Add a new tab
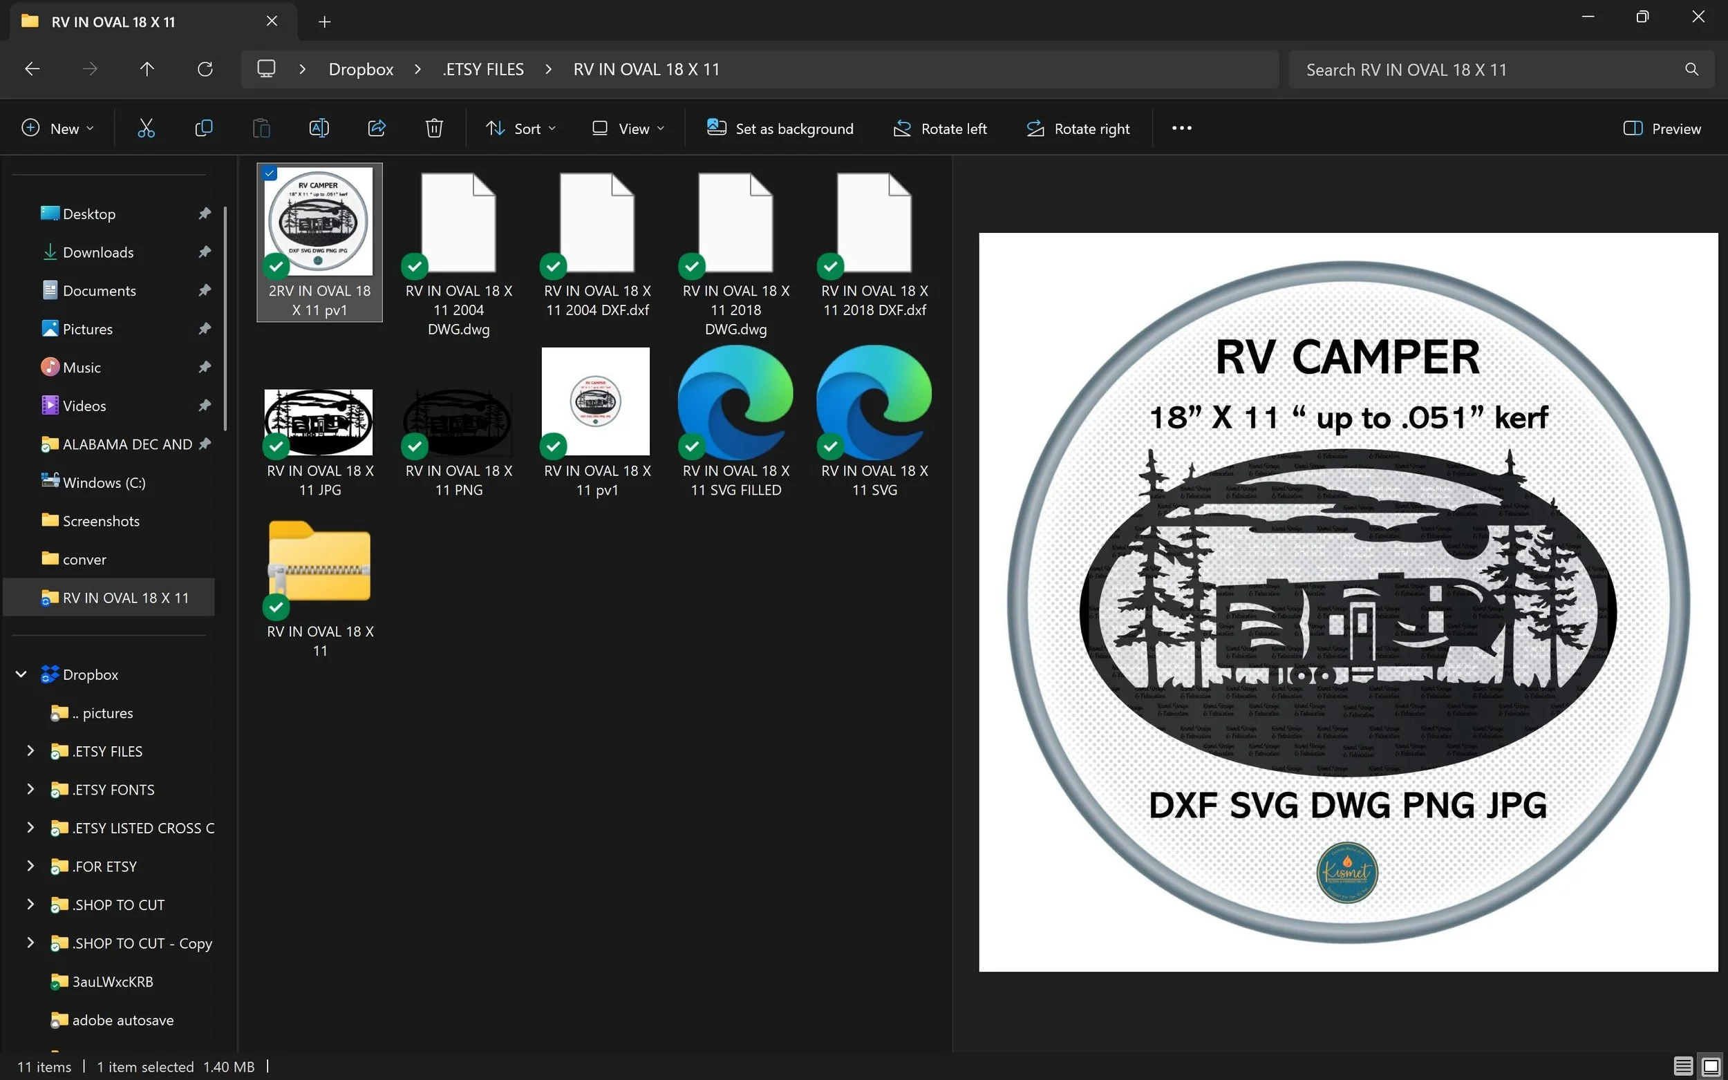Viewport: 1728px width, 1080px height. tap(324, 22)
